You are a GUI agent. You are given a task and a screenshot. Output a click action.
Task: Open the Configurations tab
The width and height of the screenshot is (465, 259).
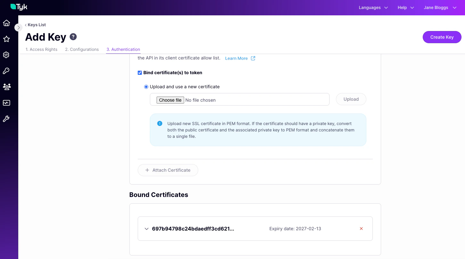[82, 49]
